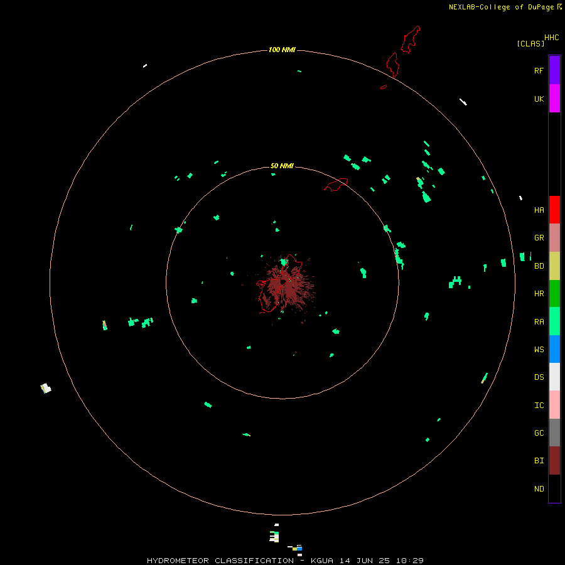Click the ND black legend swatch
This screenshot has width=565, height=565.
pyautogui.click(x=554, y=488)
